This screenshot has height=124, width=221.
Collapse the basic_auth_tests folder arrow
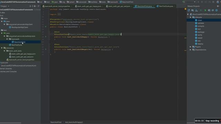4,51
